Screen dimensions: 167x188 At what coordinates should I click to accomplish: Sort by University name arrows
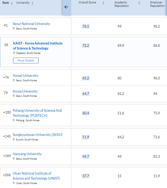pyautogui.click(x=33, y=3)
